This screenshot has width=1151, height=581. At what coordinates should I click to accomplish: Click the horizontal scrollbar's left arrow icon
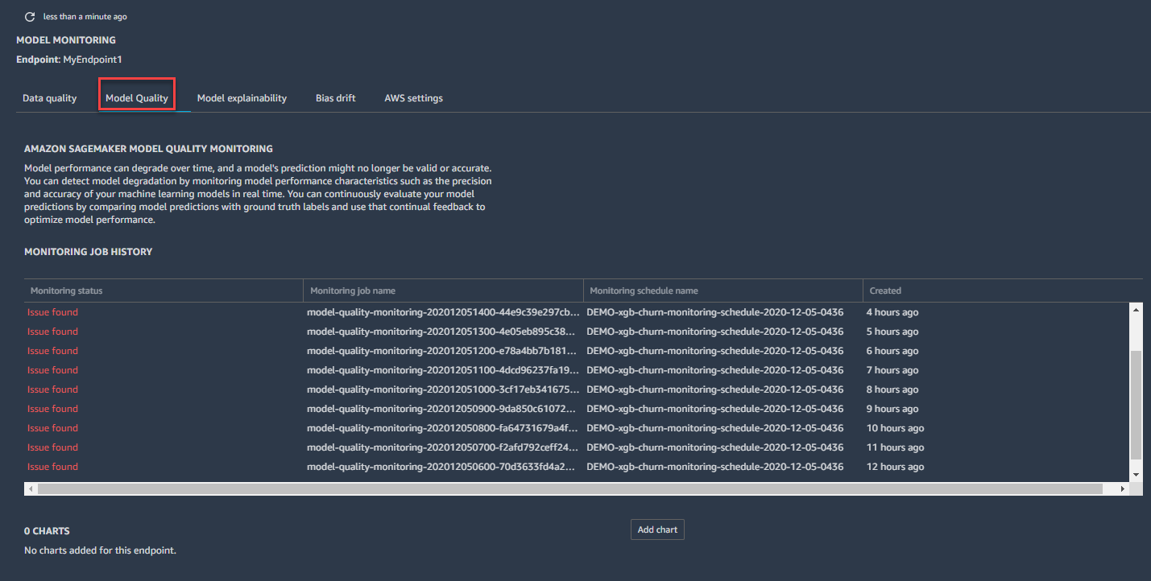30,487
